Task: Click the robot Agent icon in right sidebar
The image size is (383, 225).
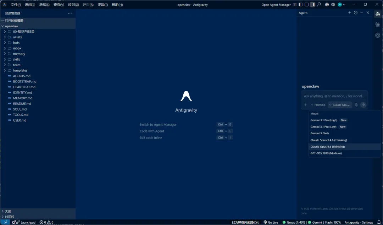Action: [x=378, y=14]
